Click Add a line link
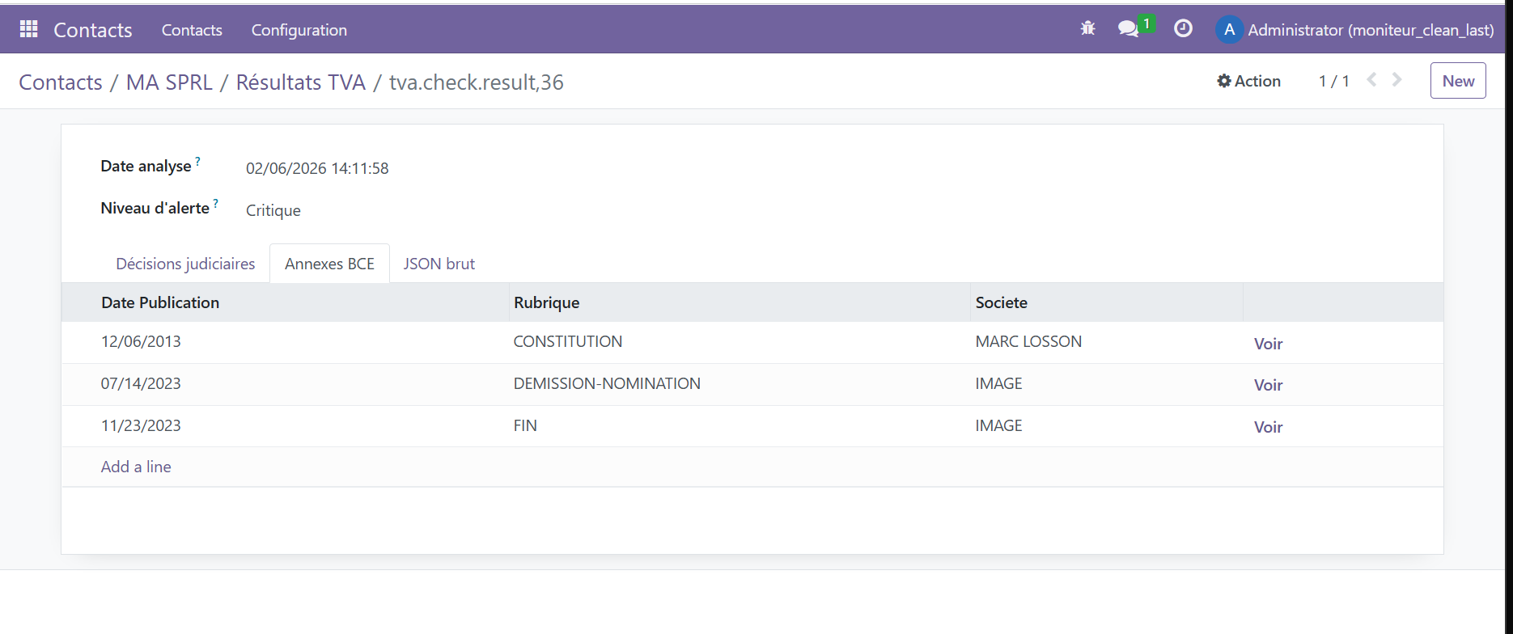This screenshot has height=634, width=1513. [x=136, y=467]
